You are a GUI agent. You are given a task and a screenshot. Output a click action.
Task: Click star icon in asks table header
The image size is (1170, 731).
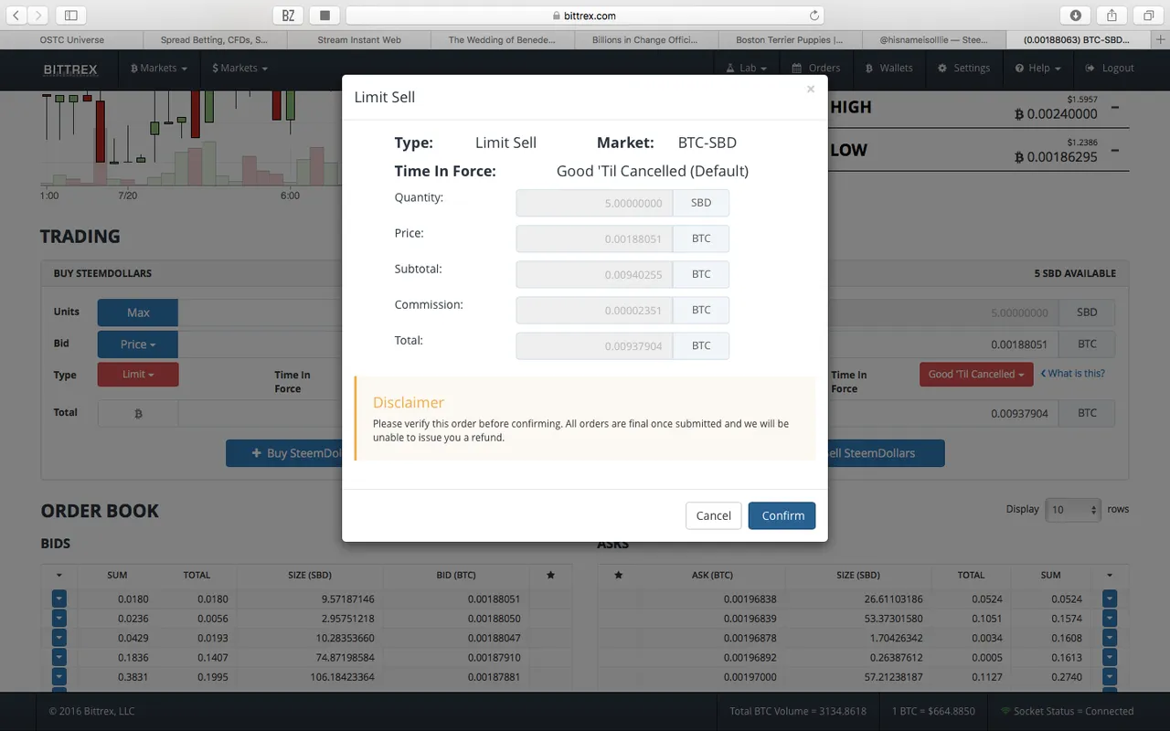[x=619, y=576]
